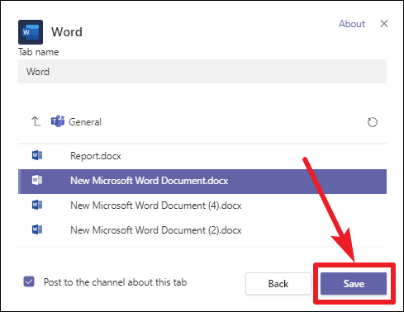
Task: Select the highlighted New Microsoft Word Document.docx row
Action: 202,182
